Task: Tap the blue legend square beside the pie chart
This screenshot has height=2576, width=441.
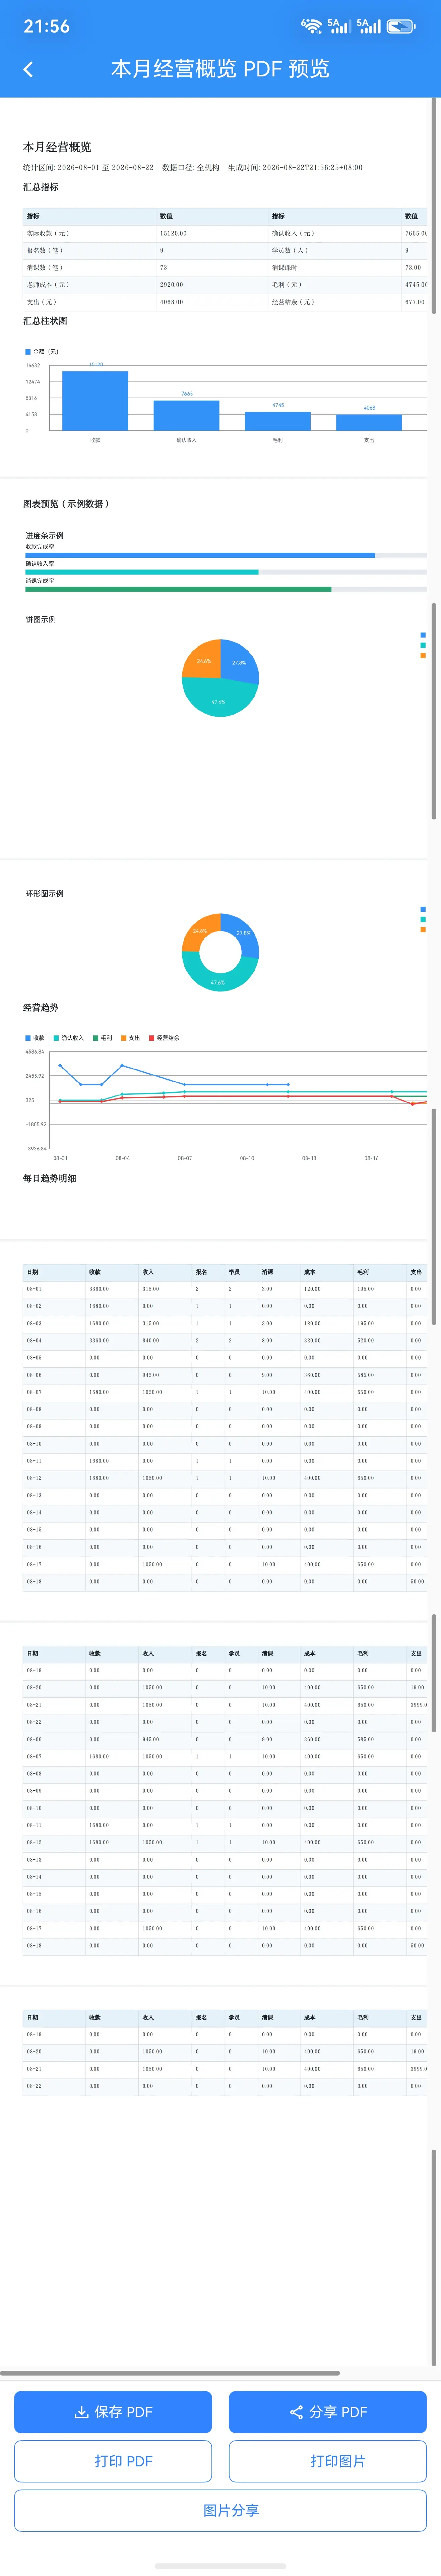Action: tap(423, 635)
